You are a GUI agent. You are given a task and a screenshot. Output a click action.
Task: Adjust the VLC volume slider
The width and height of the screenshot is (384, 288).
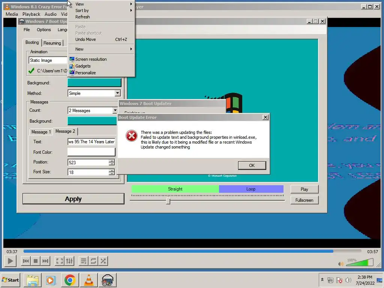pyautogui.click(x=360, y=262)
